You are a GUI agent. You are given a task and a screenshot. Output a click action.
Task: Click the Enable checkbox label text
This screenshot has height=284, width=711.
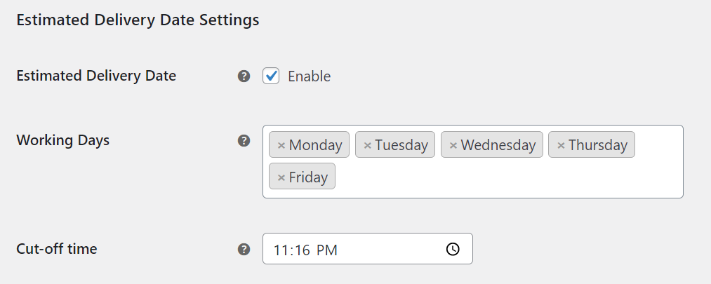tap(310, 76)
